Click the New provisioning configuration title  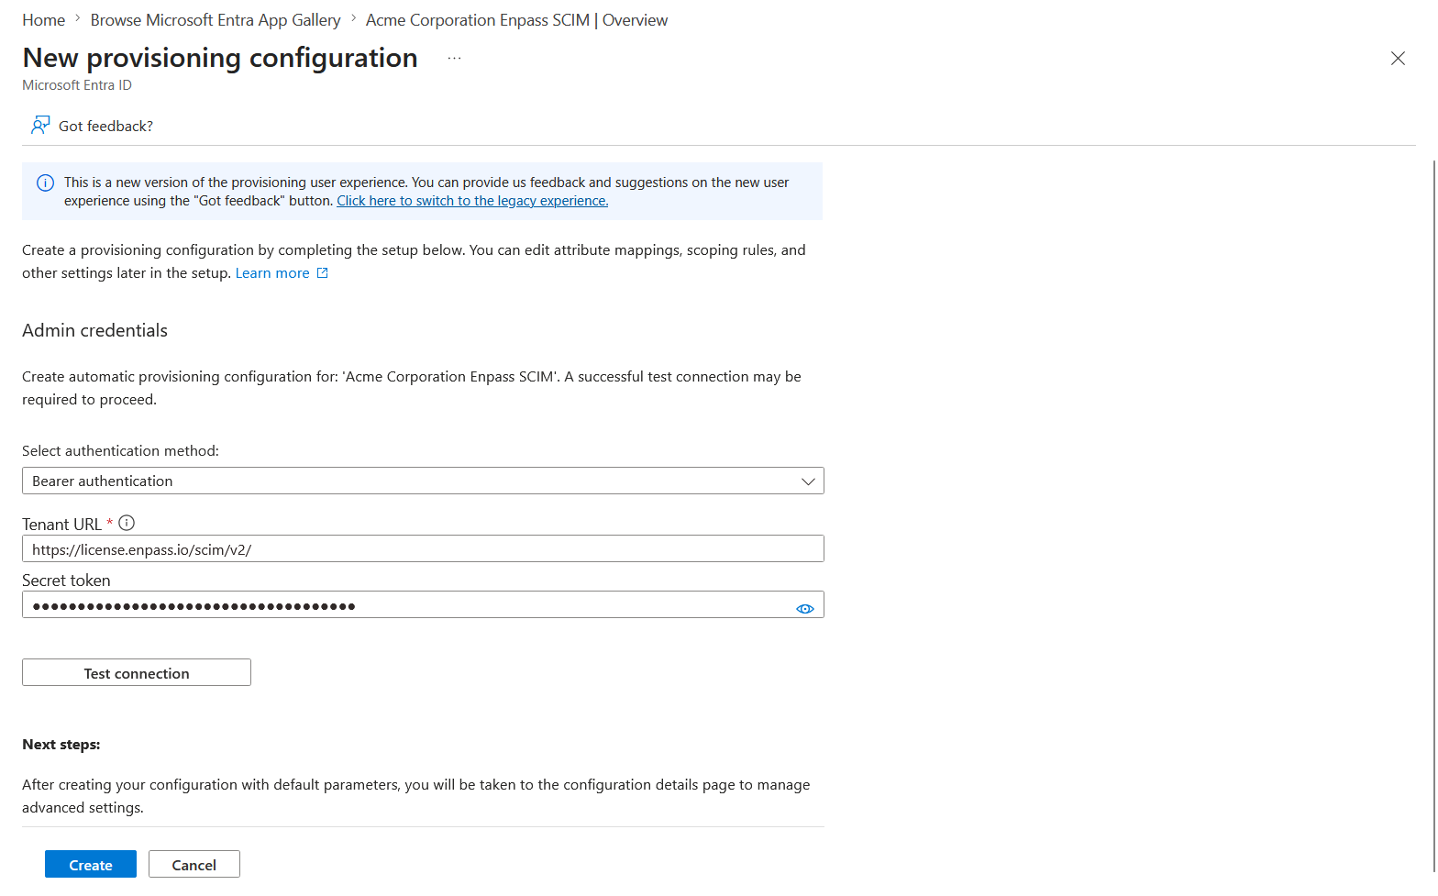(220, 58)
